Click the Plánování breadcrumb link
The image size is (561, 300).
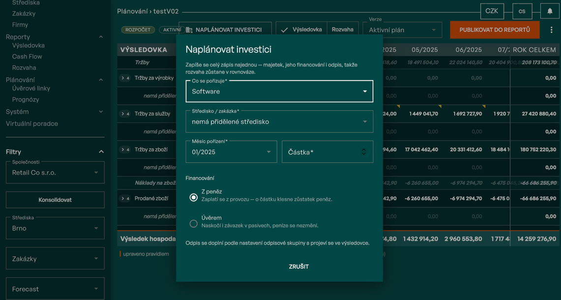pyautogui.click(x=132, y=11)
